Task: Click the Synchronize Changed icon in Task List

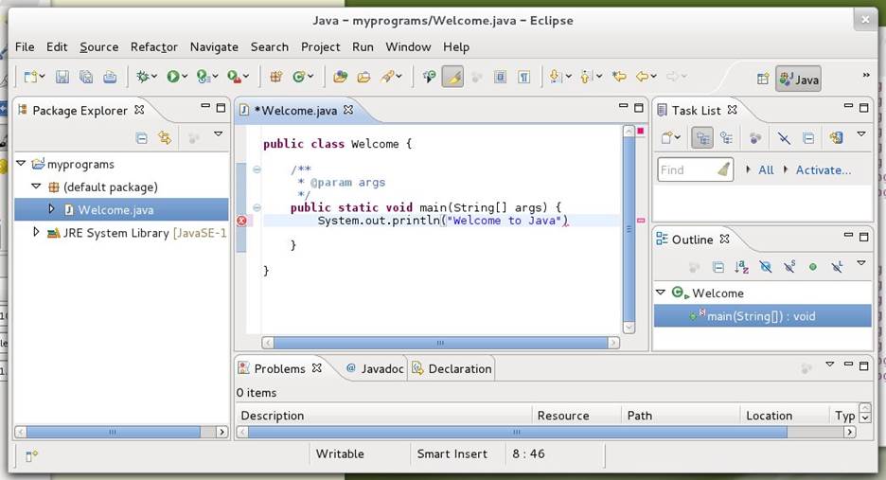Action: pos(836,138)
